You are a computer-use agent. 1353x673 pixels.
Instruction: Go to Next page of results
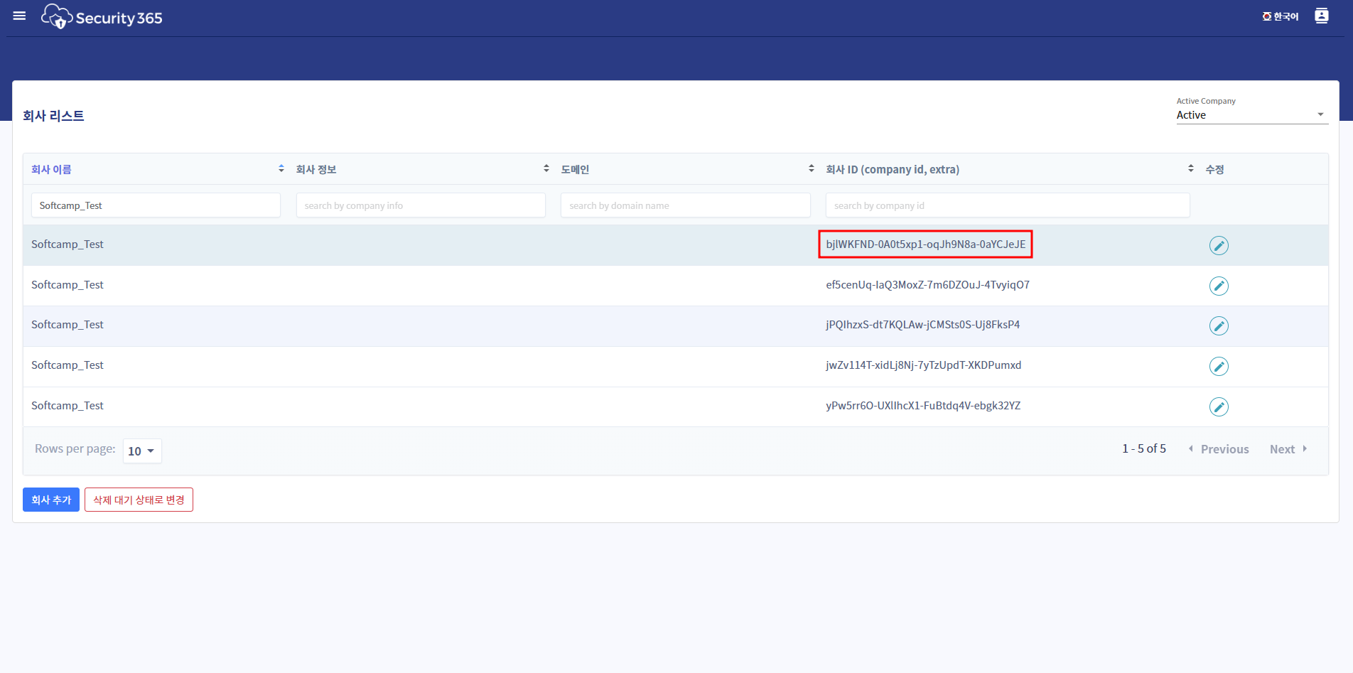1288,449
